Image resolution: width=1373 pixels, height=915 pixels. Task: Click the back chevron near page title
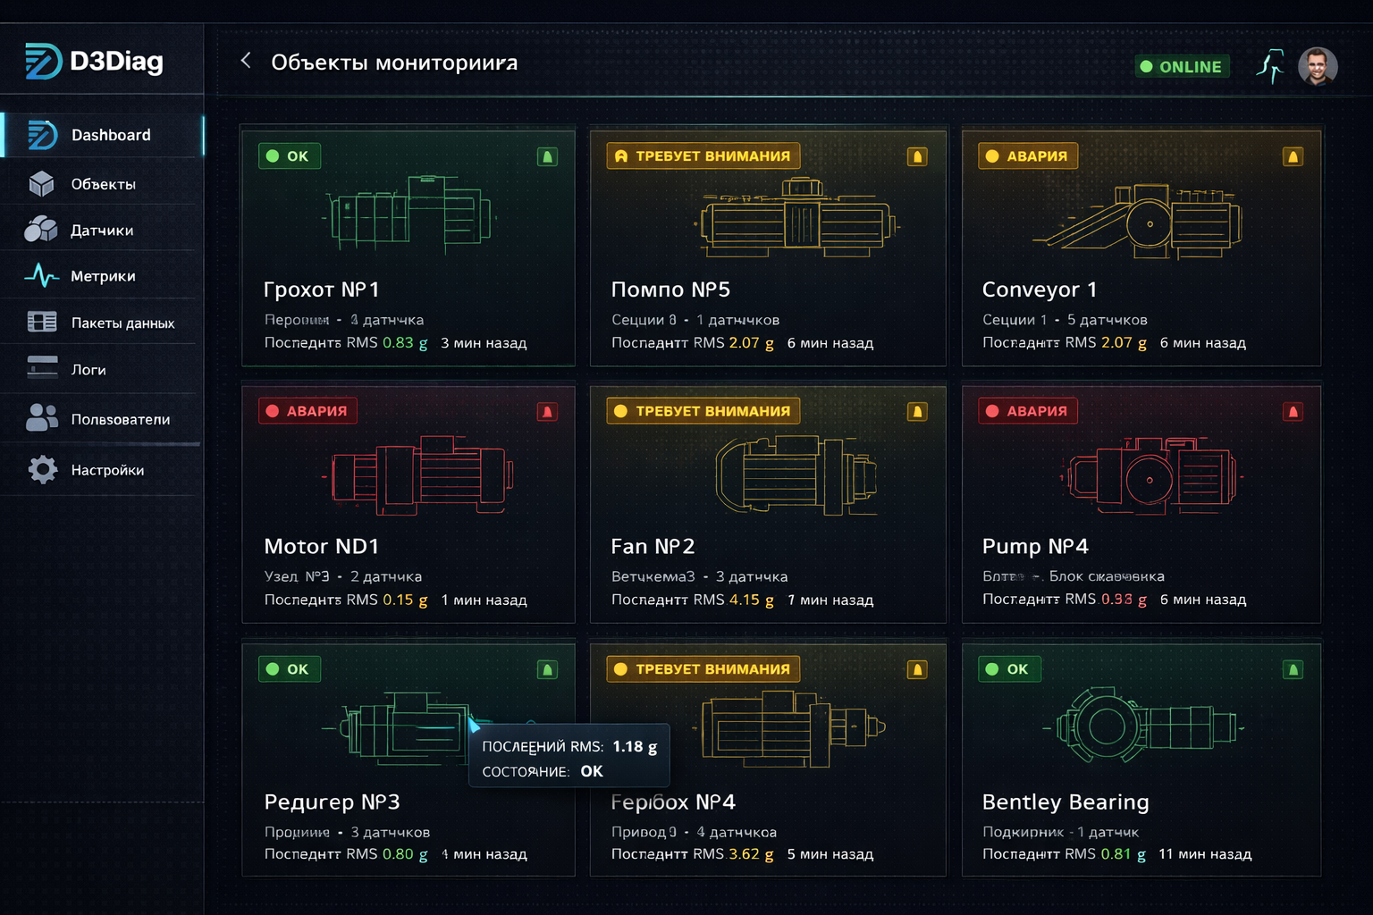[x=245, y=61]
